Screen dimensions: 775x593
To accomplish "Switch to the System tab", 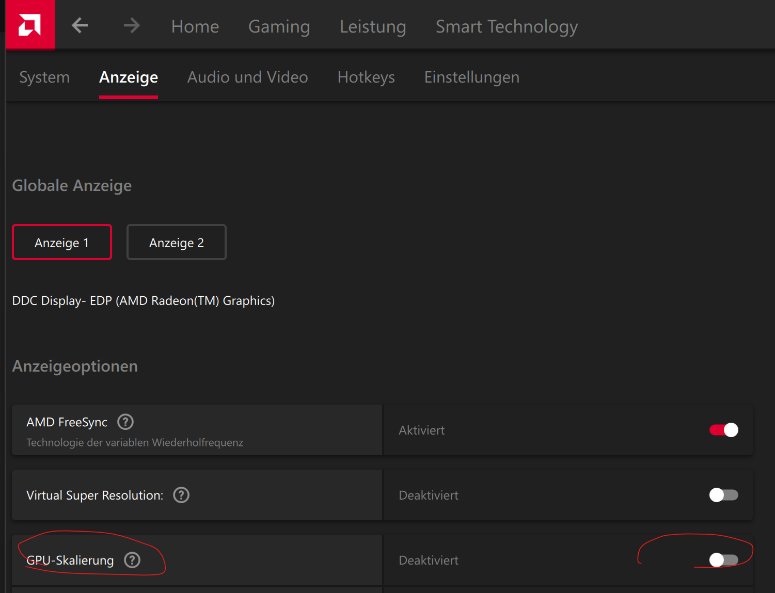I will tap(44, 77).
